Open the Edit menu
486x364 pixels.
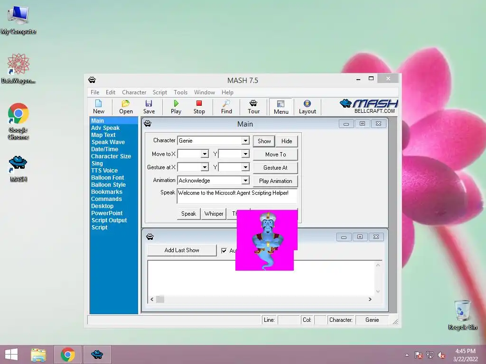[x=110, y=92]
